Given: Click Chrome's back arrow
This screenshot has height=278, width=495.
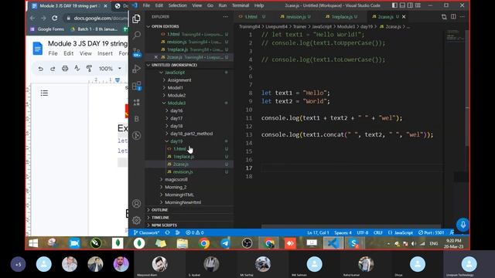Looking at the screenshot, I should tap(32, 18).
